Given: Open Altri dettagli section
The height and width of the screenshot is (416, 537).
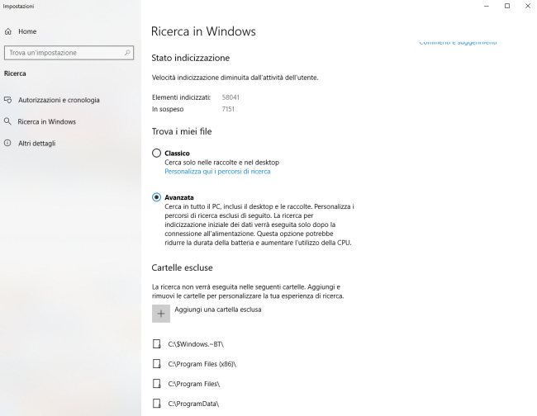Looking at the screenshot, I should 37,143.
